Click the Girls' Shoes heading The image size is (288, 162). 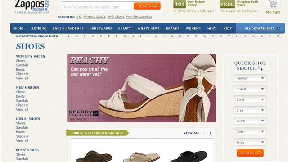[x=28, y=119]
